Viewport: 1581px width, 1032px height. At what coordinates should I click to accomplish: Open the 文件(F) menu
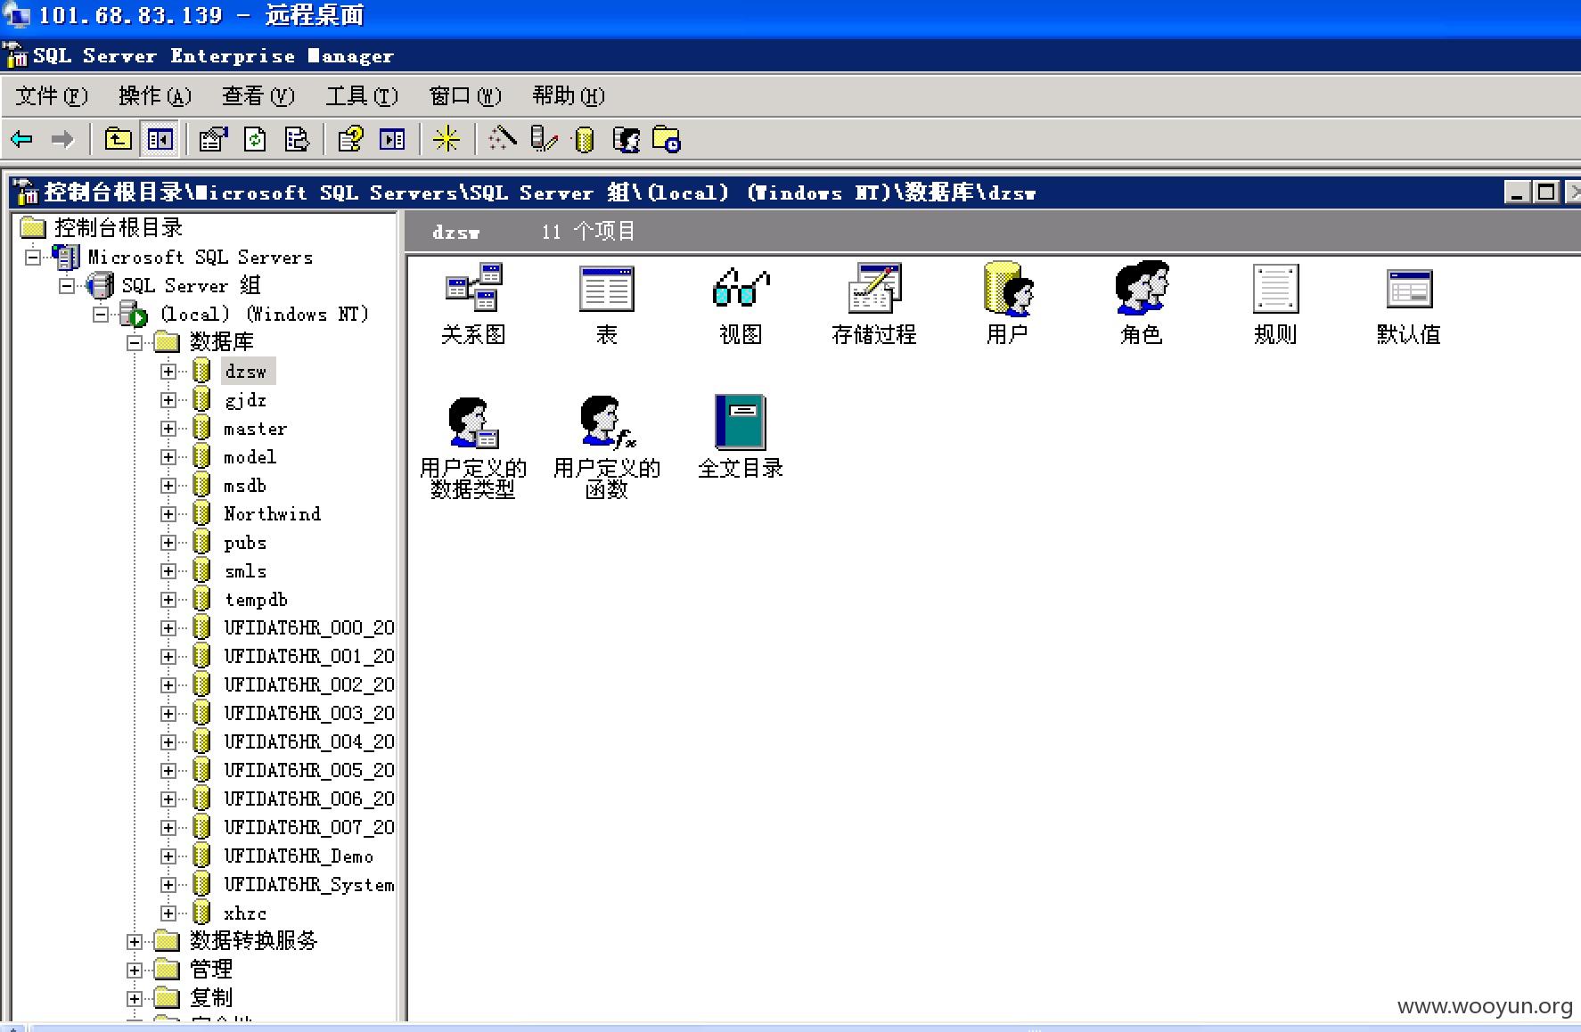pyautogui.click(x=52, y=95)
